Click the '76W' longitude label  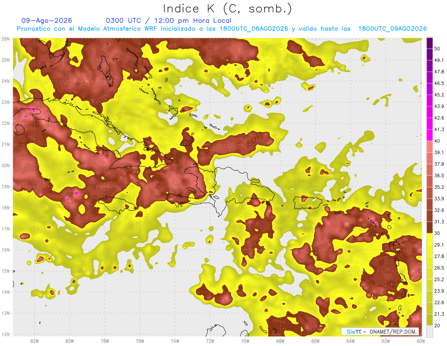(140, 341)
